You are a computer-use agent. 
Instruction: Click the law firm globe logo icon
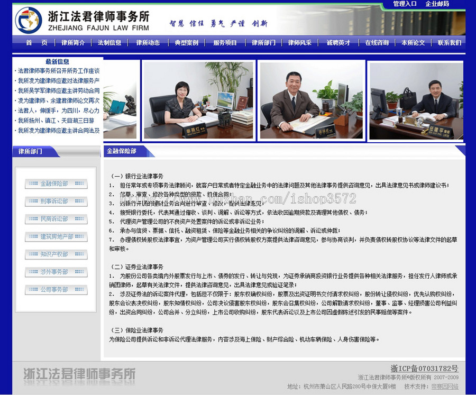click(x=28, y=19)
